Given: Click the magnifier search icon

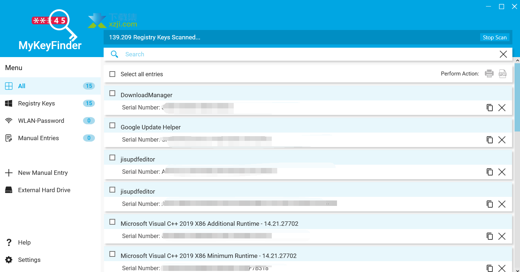Looking at the screenshot, I should [115, 54].
